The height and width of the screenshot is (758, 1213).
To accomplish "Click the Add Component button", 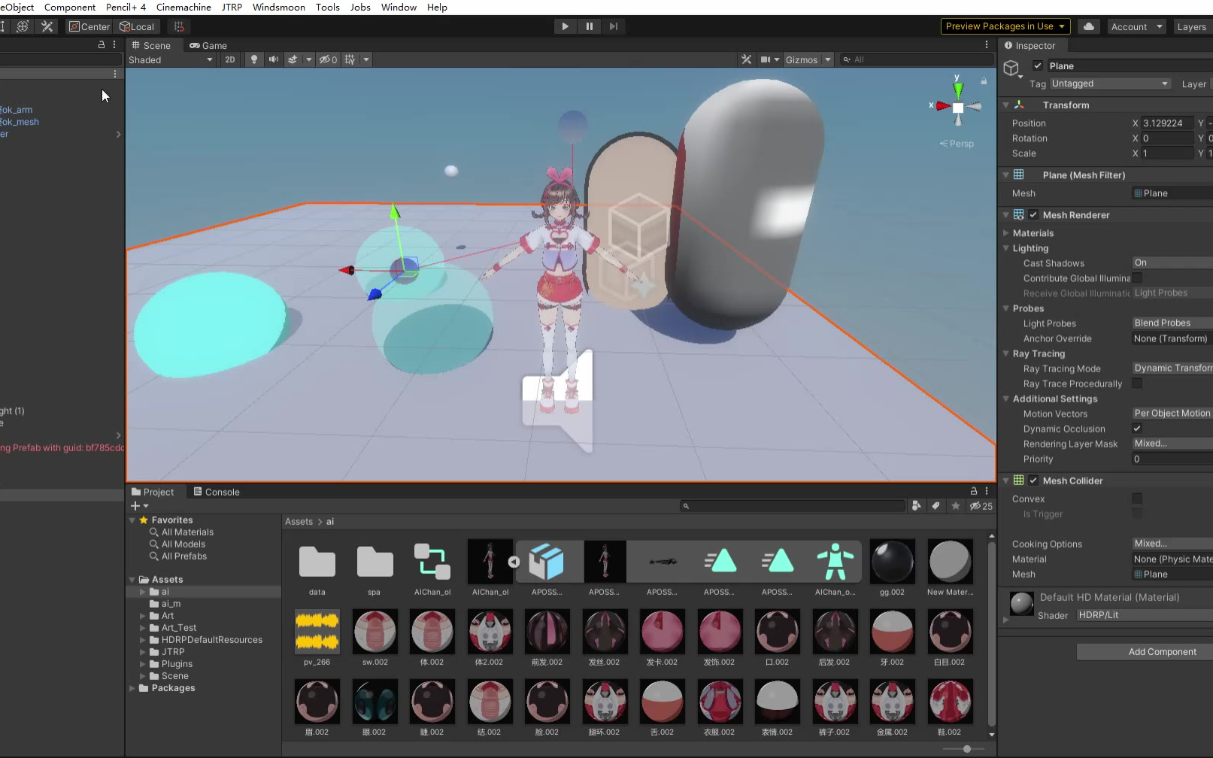I will [1162, 652].
